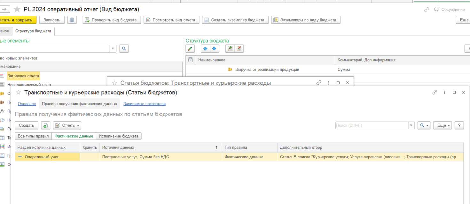The image size is (470, 204).
Task: Open the Правила получения фактических данных tab
Action: [x=80, y=104]
